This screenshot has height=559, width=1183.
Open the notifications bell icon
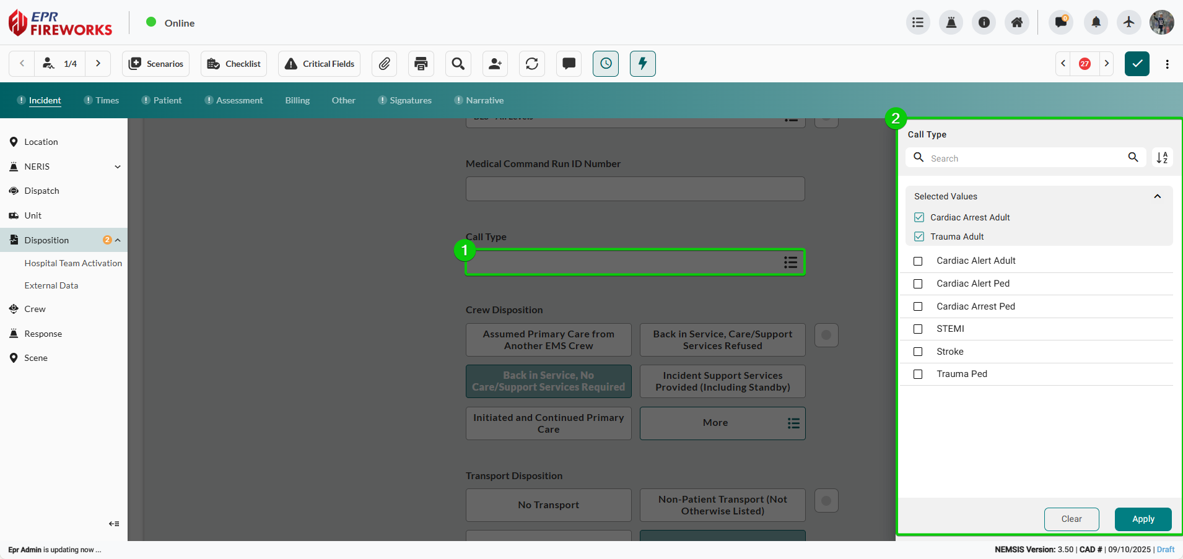[x=1096, y=23]
